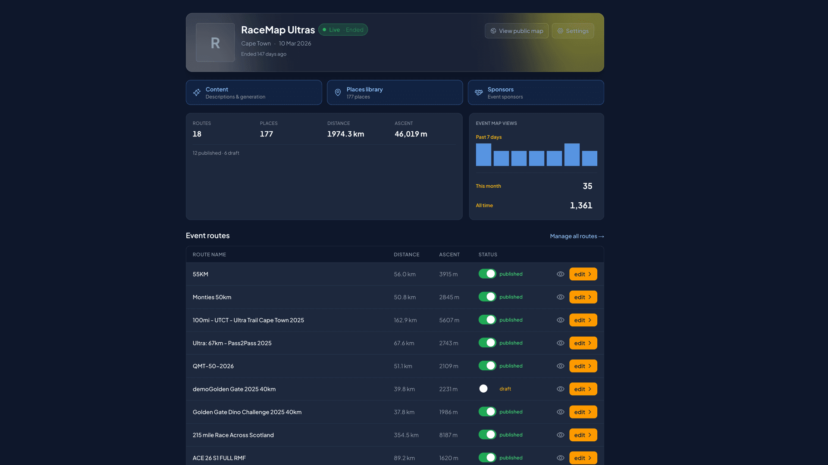
Task: Open the Places library card
Action: coord(395,93)
